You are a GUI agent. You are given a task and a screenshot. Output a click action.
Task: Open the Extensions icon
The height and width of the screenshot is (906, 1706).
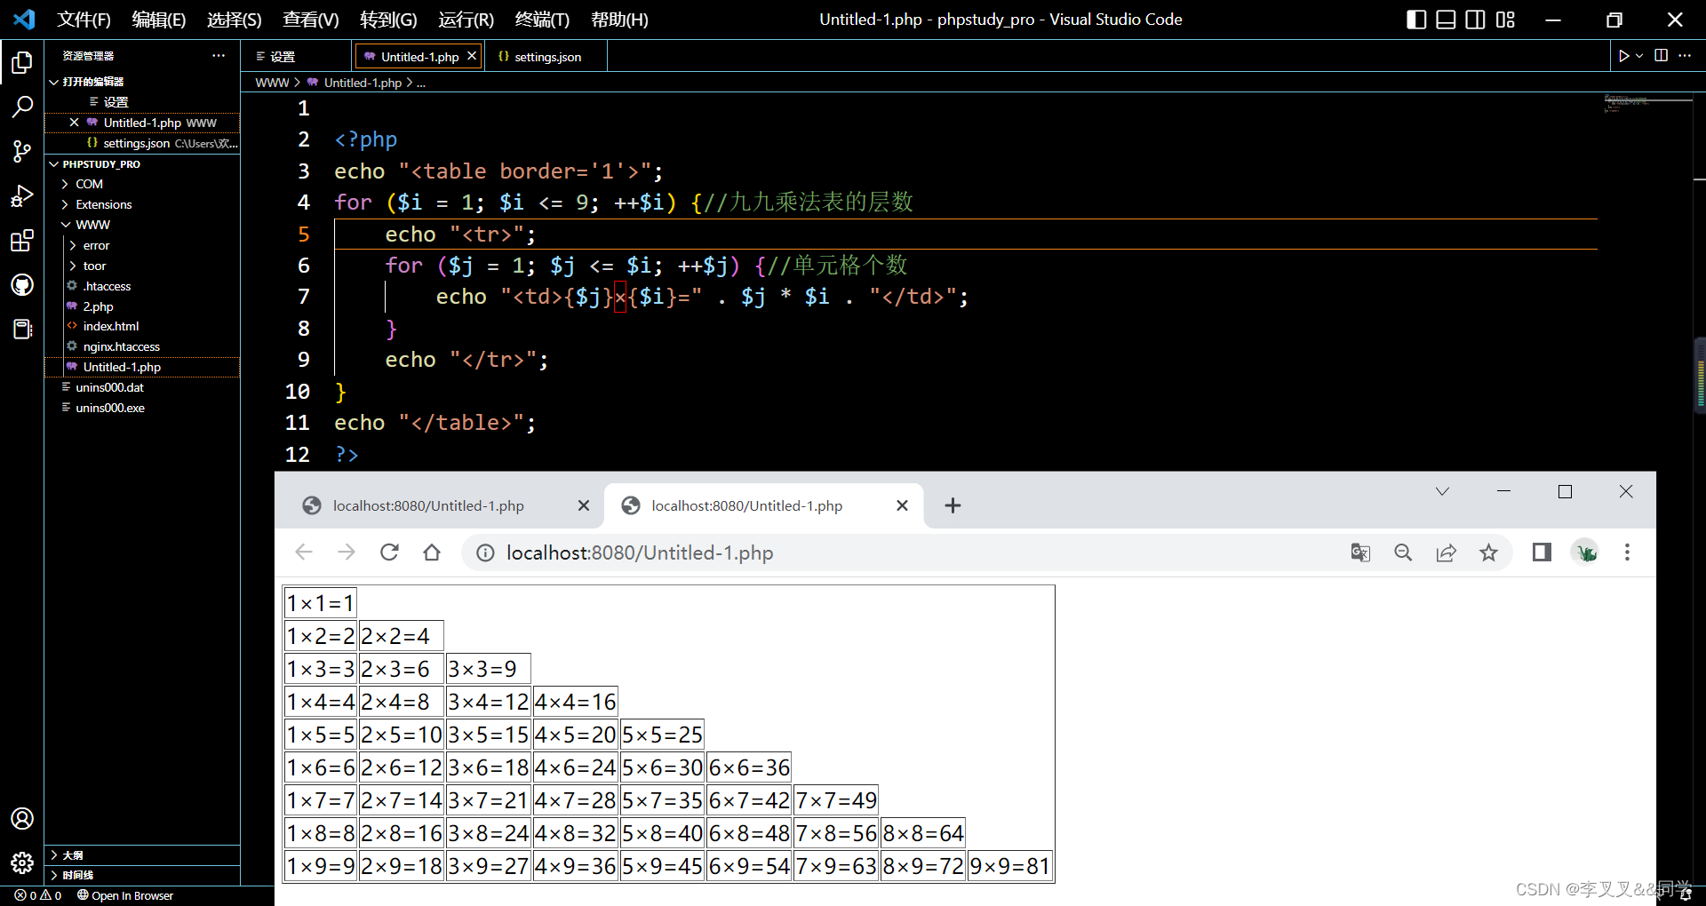22,240
